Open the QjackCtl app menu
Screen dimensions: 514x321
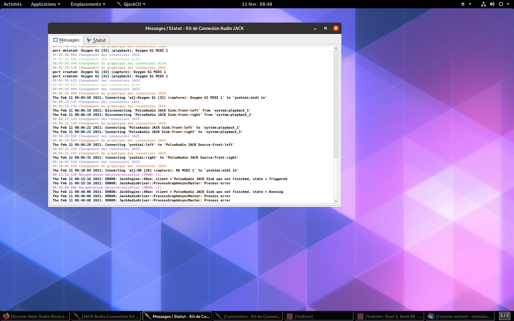pyautogui.click(x=132, y=4)
